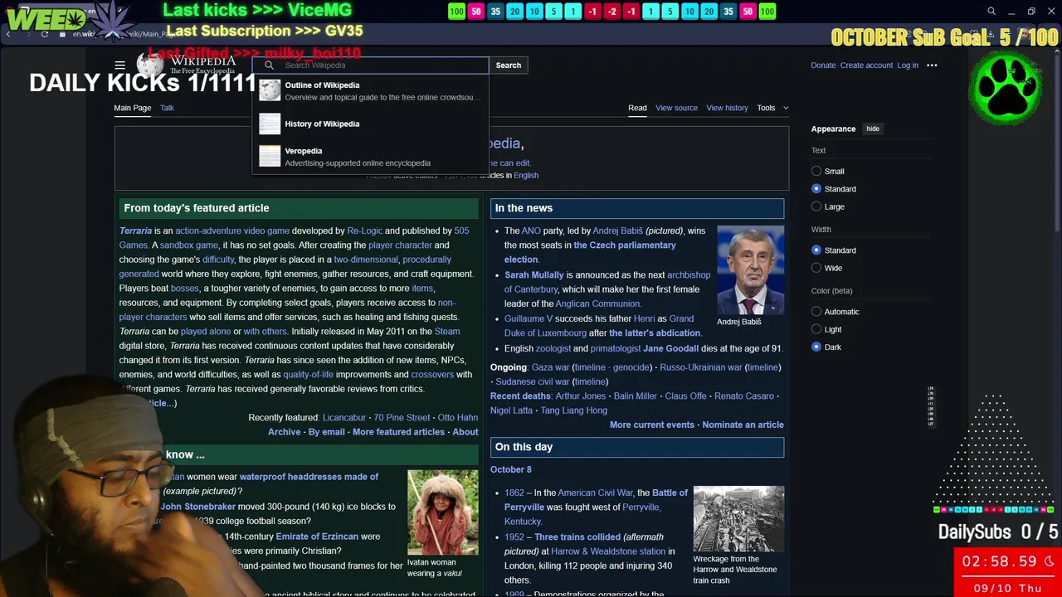Select Small text size
1062x597 pixels.
pyautogui.click(x=816, y=172)
